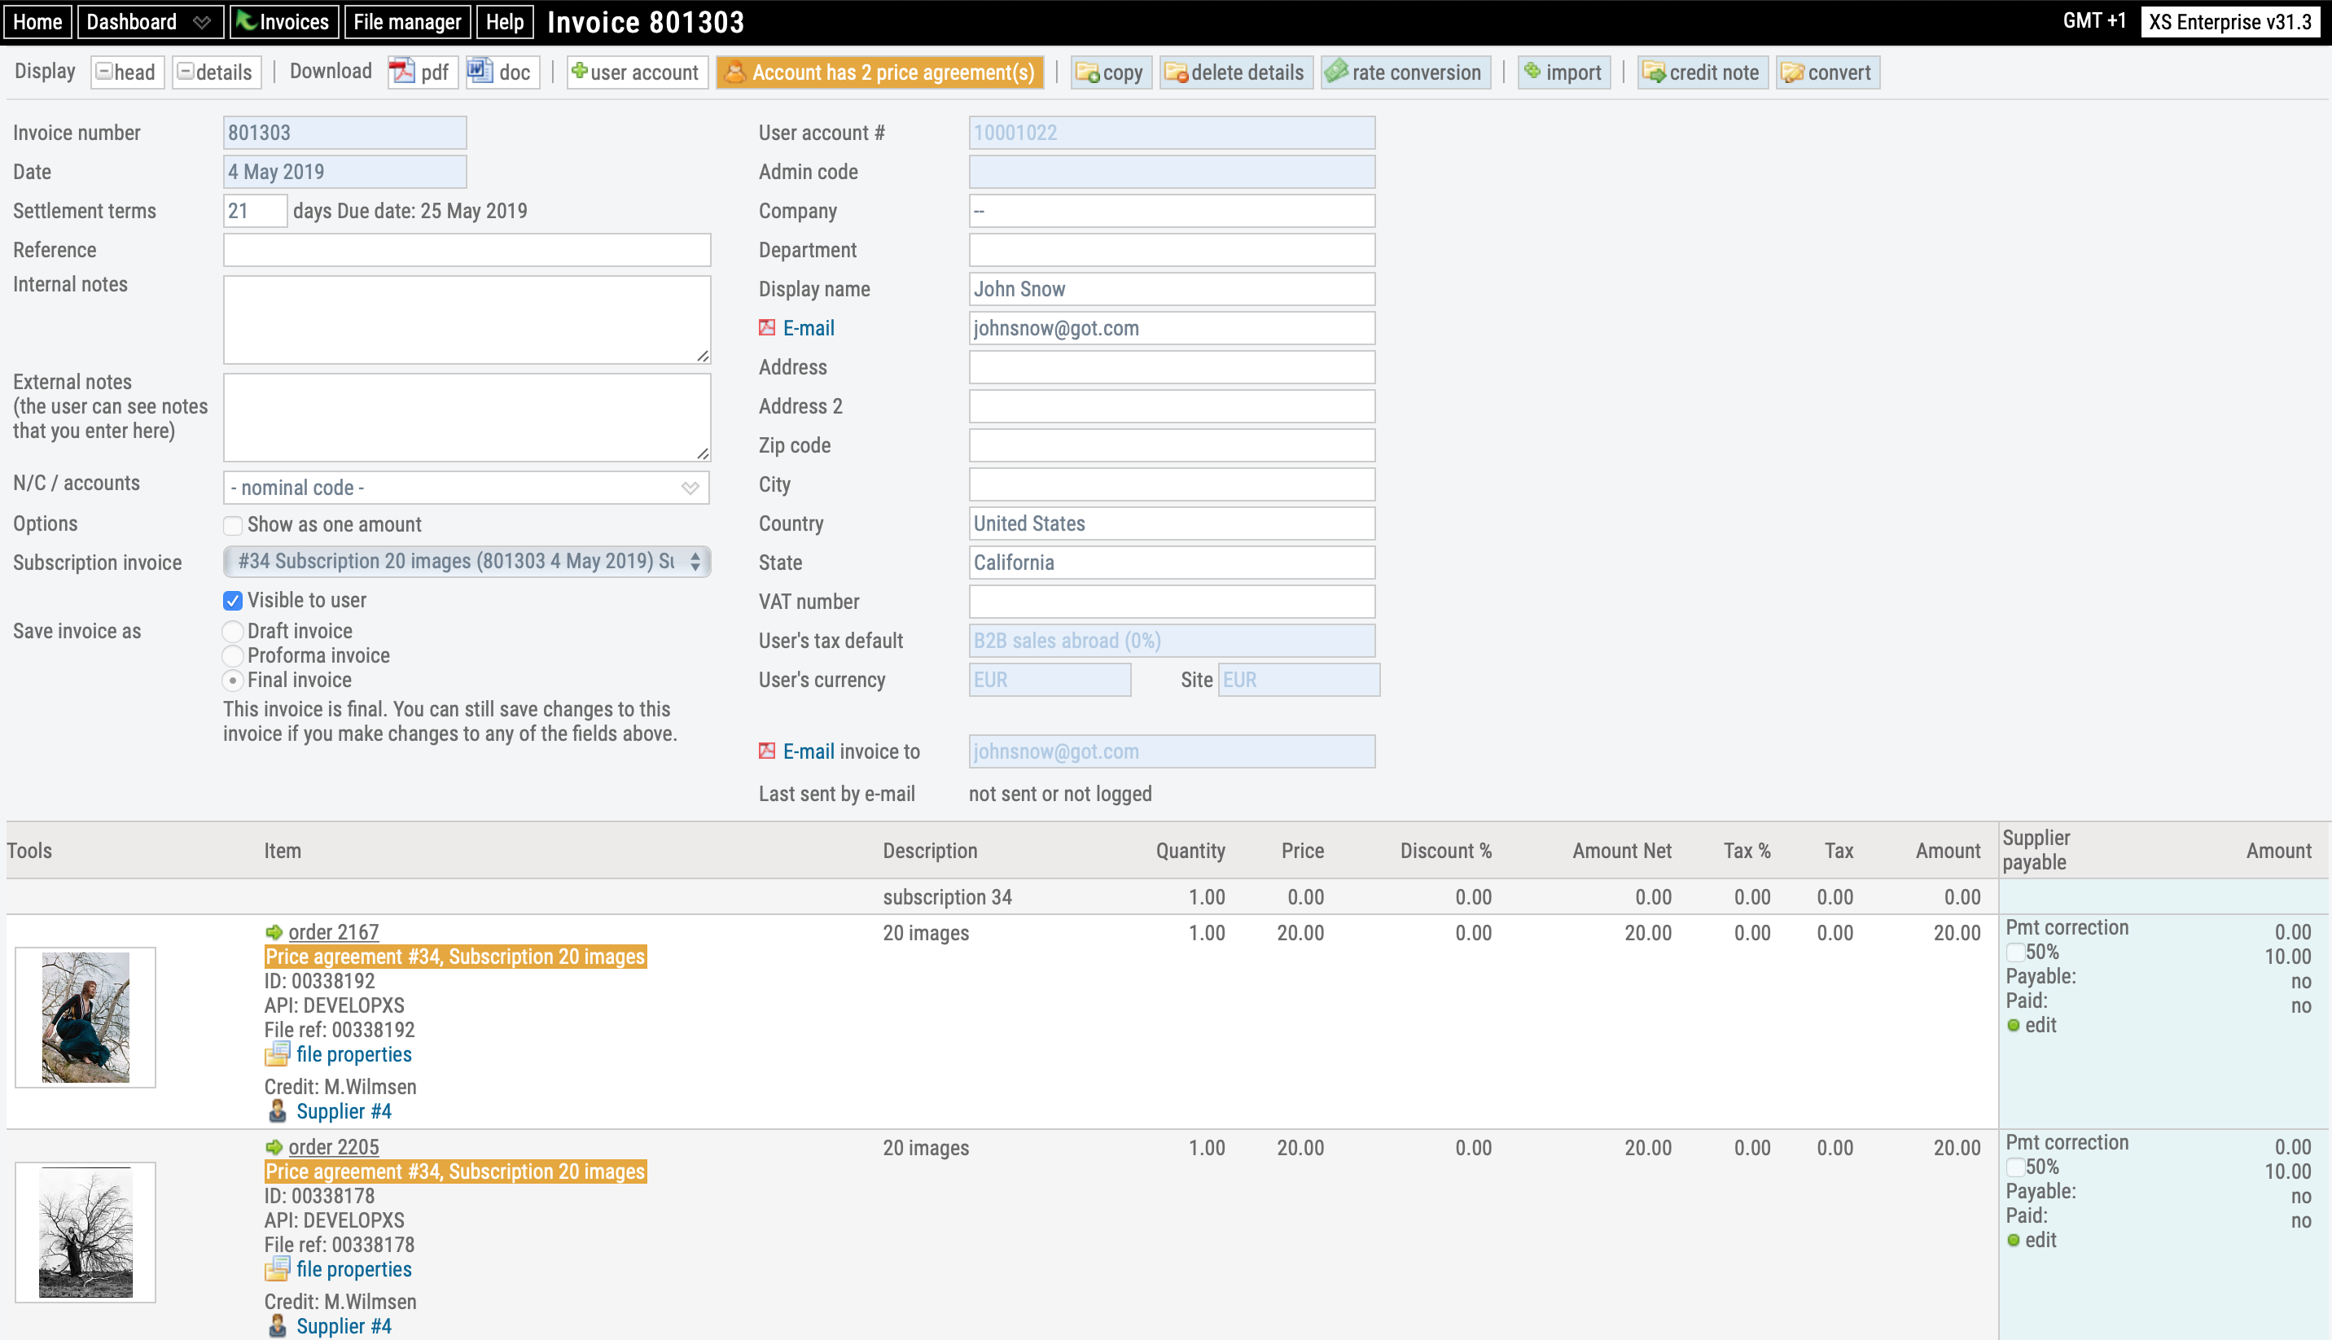
Task: Download the invoice as Word doc icon
Action: click(502, 72)
